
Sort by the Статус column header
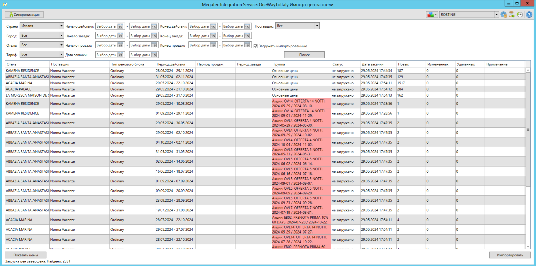pyautogui.click(x=346, y=64)
